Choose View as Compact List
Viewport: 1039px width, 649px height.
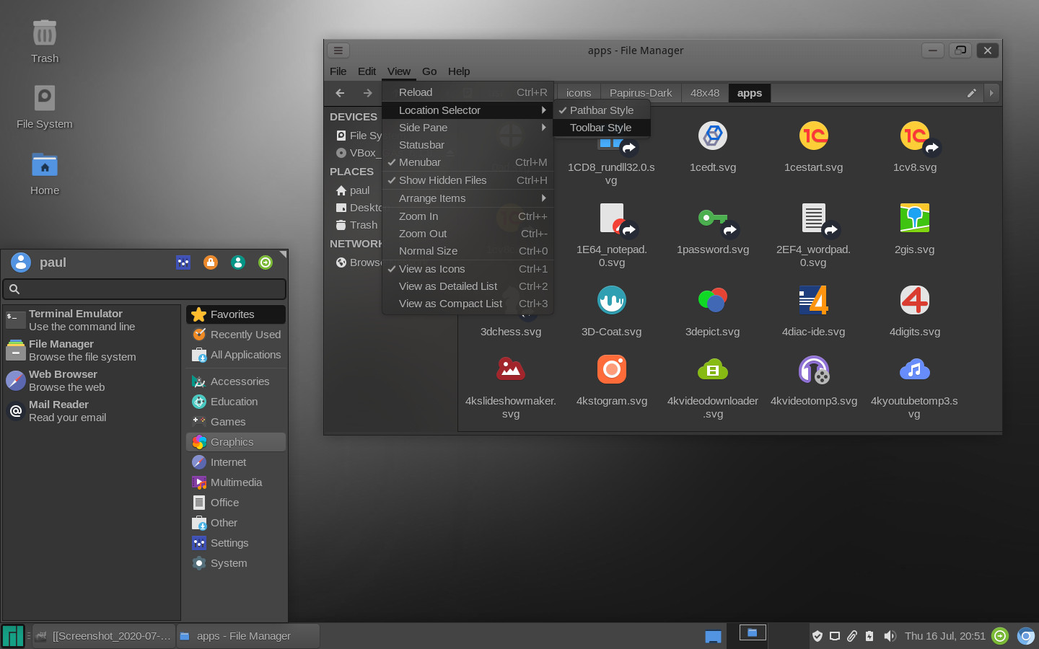point(468,304)
